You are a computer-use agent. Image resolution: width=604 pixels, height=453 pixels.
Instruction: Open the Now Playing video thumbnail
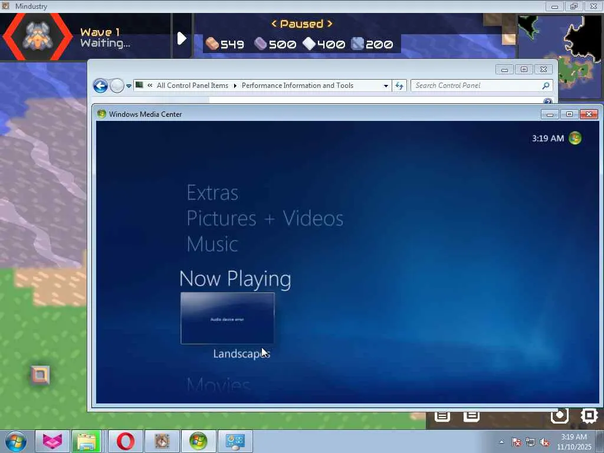tap(228, 318)
